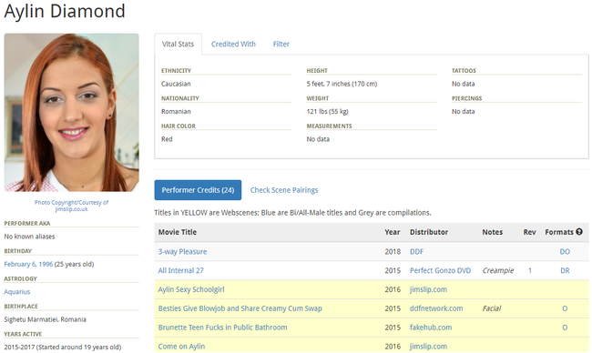Click the DDF distributor link

[416, 251]
